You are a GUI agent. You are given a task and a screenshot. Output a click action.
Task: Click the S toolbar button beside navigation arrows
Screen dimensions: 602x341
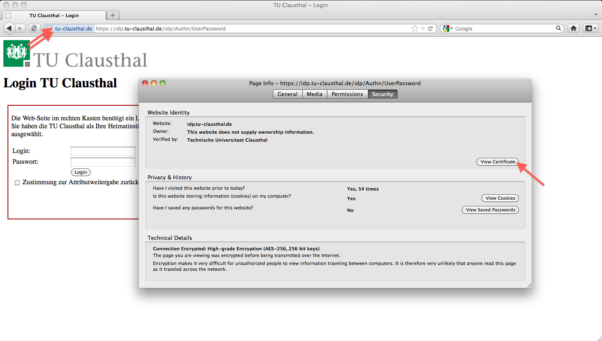34,28
